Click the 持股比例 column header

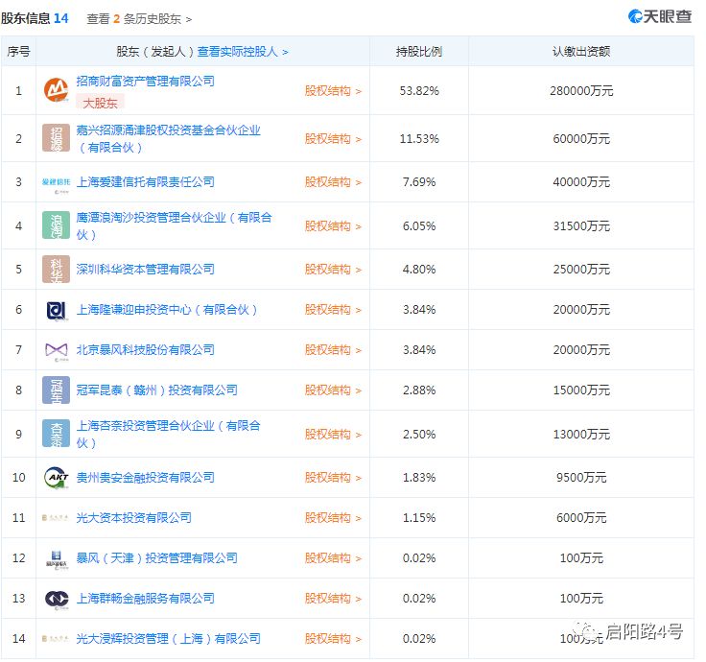click(x=419, y=52)
